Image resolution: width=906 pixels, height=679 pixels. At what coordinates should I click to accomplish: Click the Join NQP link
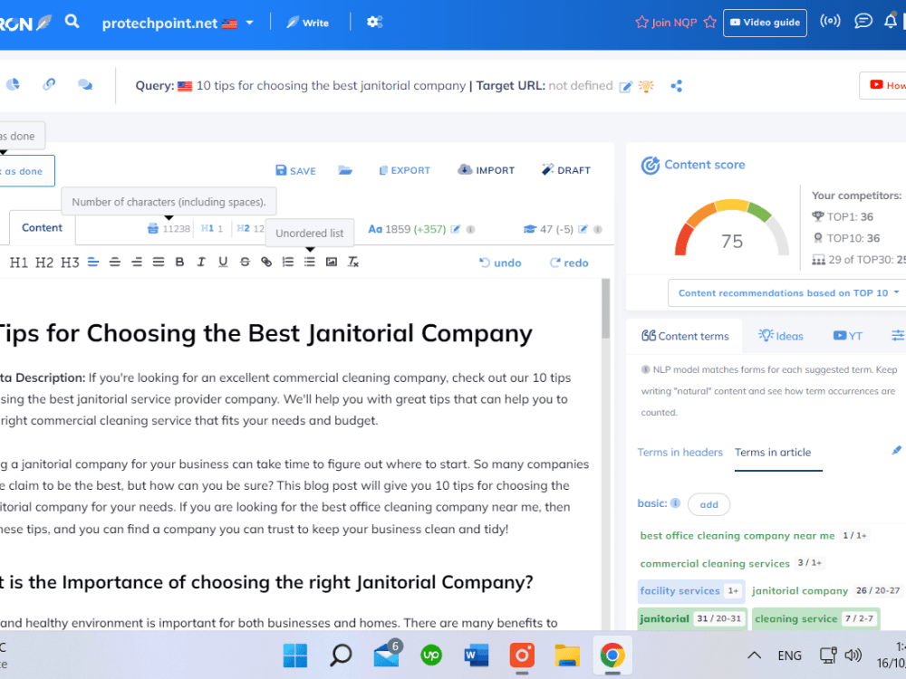point(676,23)
